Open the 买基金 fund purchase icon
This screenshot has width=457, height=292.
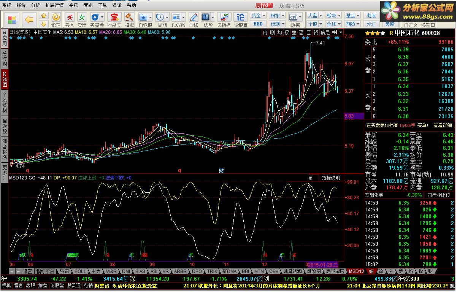click(95, 17)
